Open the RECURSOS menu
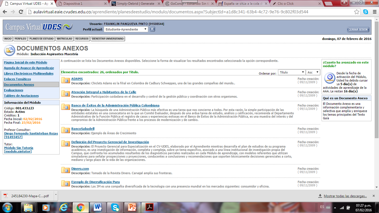Viewport: 379px width, 213px height. pos(82,39)
